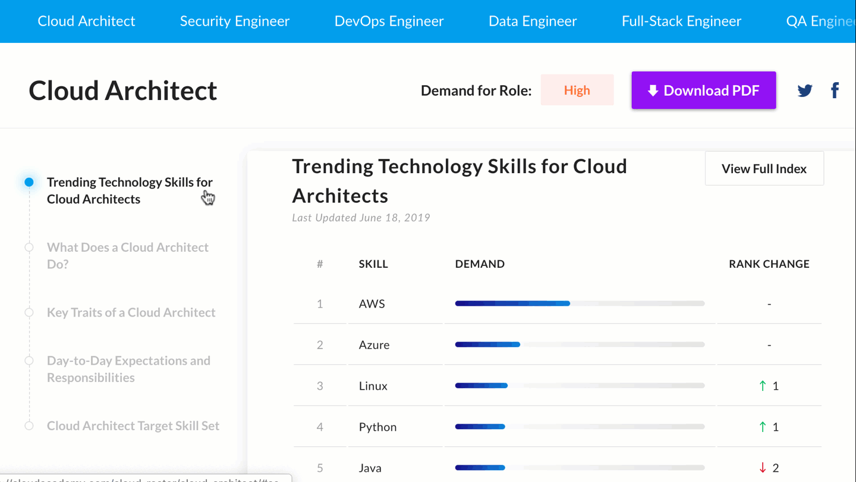Click the Cloud Architect page title
This screenshot has width=856, height=482.
pos(123,90)
